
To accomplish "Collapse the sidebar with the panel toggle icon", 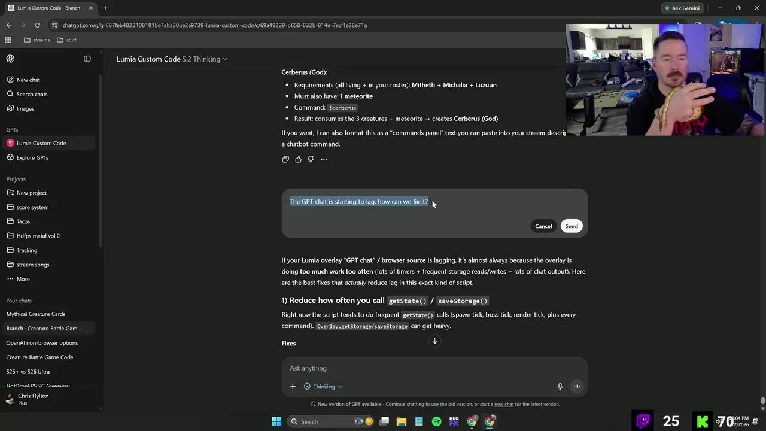I will pyautogui.click(x=87, y=59).
